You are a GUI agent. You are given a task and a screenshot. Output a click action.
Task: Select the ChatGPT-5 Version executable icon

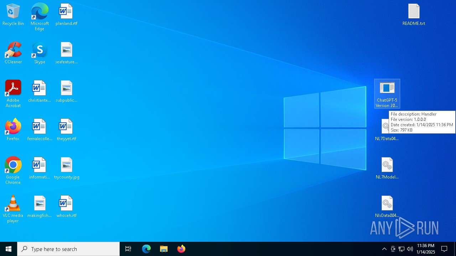coord(387,94)
